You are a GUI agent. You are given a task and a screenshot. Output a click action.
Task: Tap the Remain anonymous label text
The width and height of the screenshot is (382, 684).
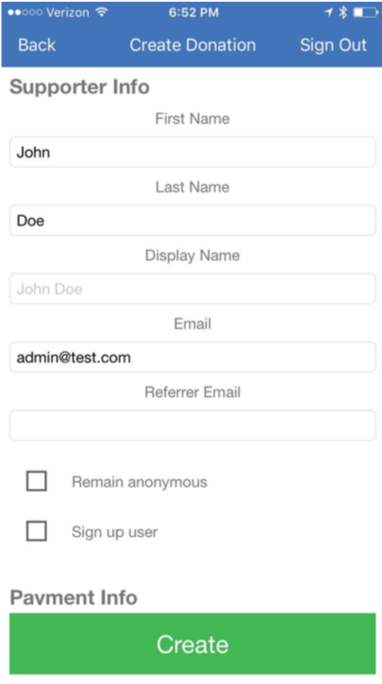140,482
